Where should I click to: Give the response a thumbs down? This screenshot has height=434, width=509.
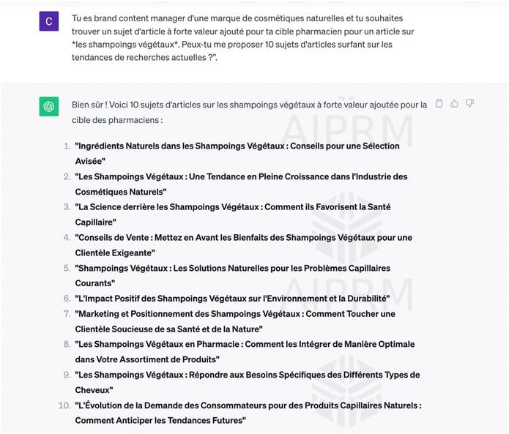[469, 103]
